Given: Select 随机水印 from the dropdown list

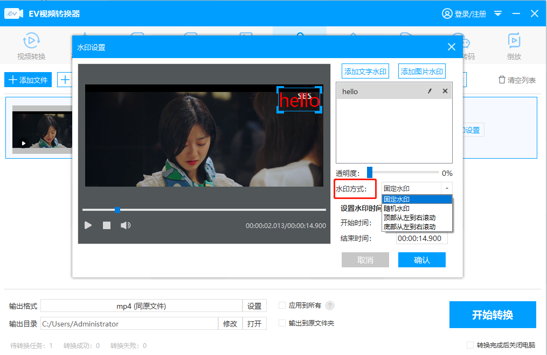Looking at the screenshot, I should point(397,209).
